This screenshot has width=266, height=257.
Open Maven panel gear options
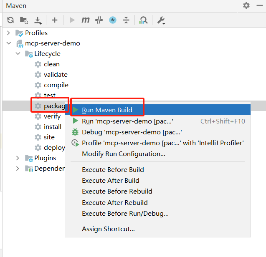click(x=246, y=5)
